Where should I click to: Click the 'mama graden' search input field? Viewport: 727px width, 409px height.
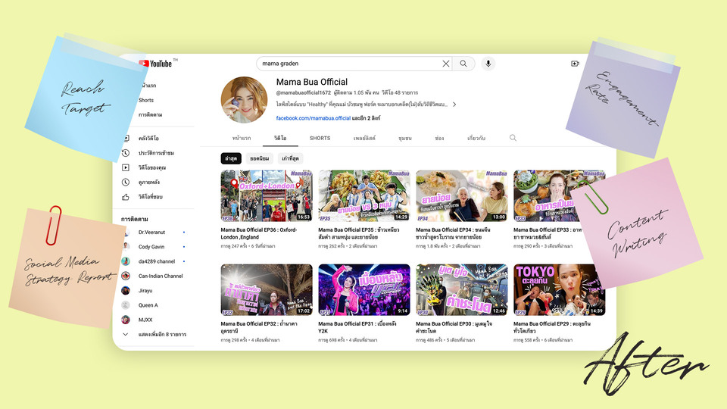[348, 64]
